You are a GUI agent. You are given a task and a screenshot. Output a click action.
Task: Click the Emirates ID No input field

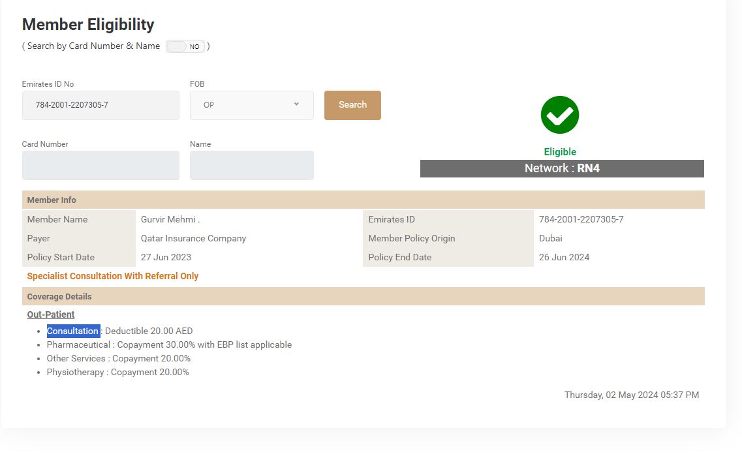[100, 105]
